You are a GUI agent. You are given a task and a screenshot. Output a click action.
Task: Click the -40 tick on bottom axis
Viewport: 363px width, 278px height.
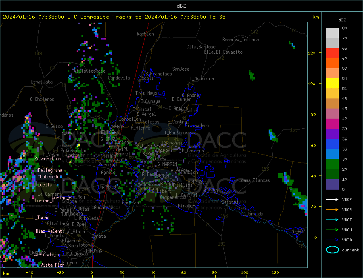pos(29,272)
